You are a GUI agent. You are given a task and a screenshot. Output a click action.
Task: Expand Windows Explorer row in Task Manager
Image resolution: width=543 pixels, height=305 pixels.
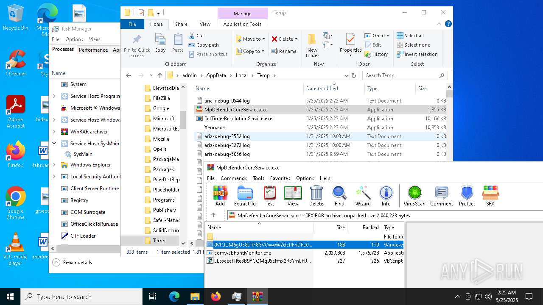[54, 165]
